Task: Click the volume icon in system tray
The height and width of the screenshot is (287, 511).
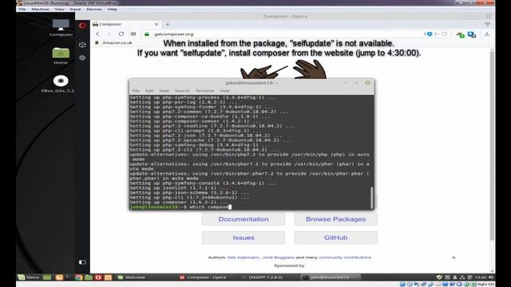Action: pyautogui.click(x=491, y=277)
